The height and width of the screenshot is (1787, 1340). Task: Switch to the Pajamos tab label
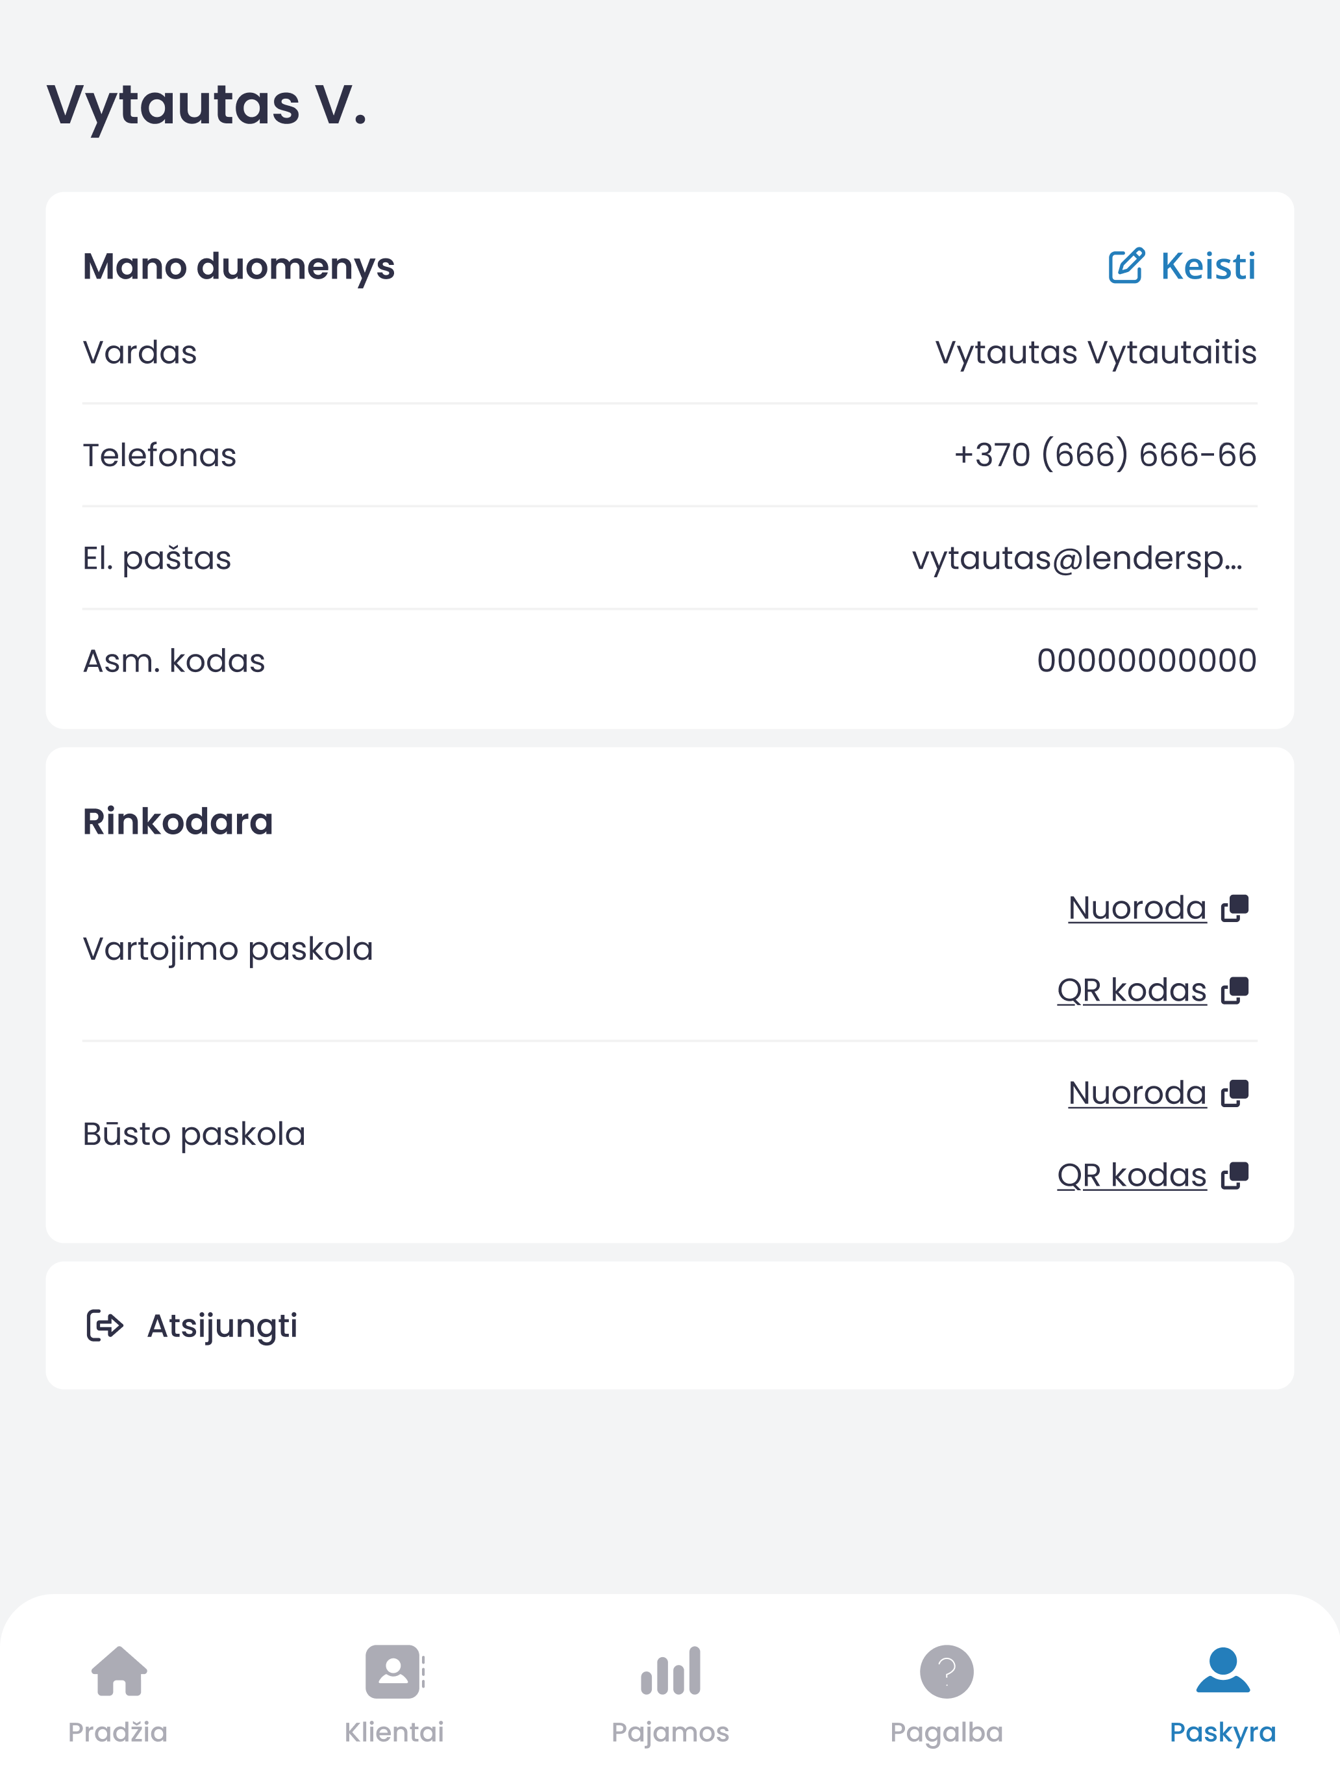click(x=671, y=1733)
